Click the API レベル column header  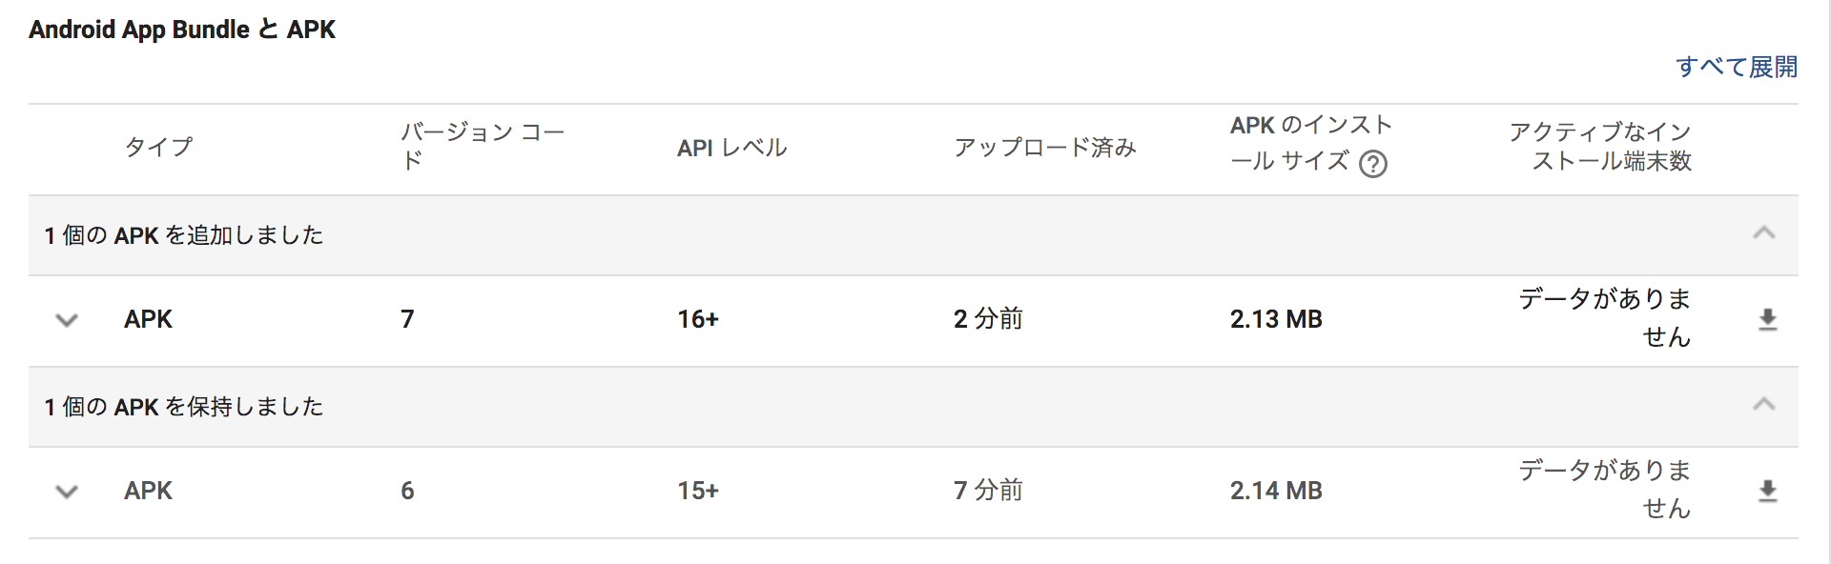coord(731,148)
